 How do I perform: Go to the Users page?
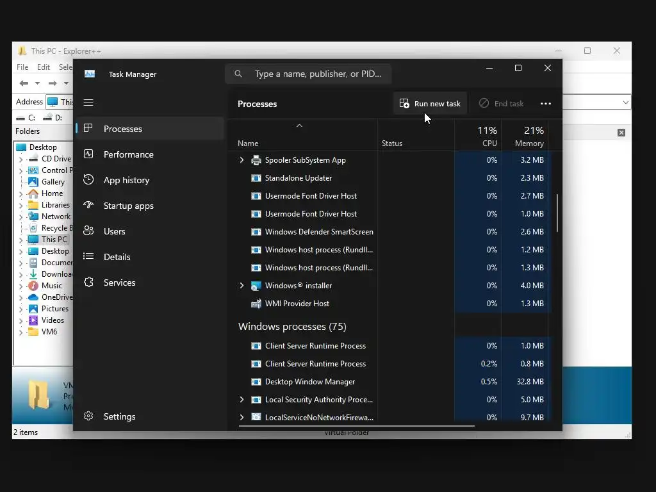coord(150,231)
